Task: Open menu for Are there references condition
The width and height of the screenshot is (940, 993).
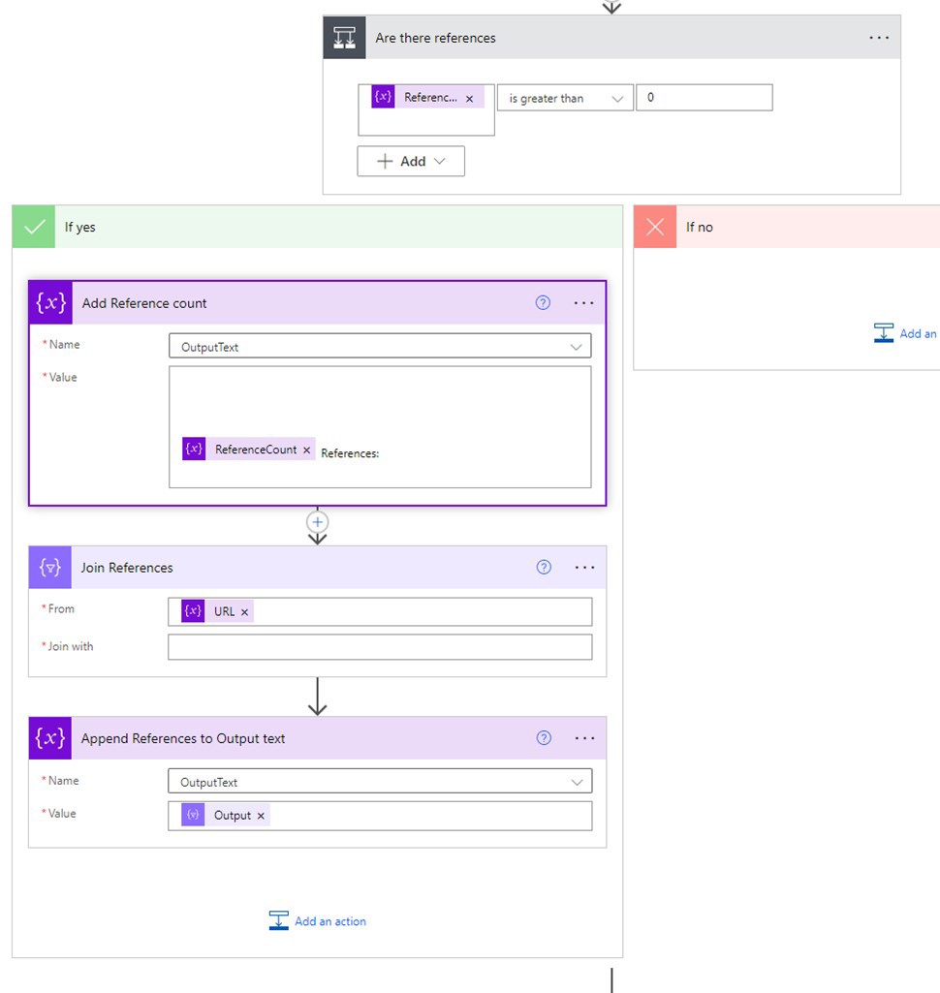Action: [878, 38]
